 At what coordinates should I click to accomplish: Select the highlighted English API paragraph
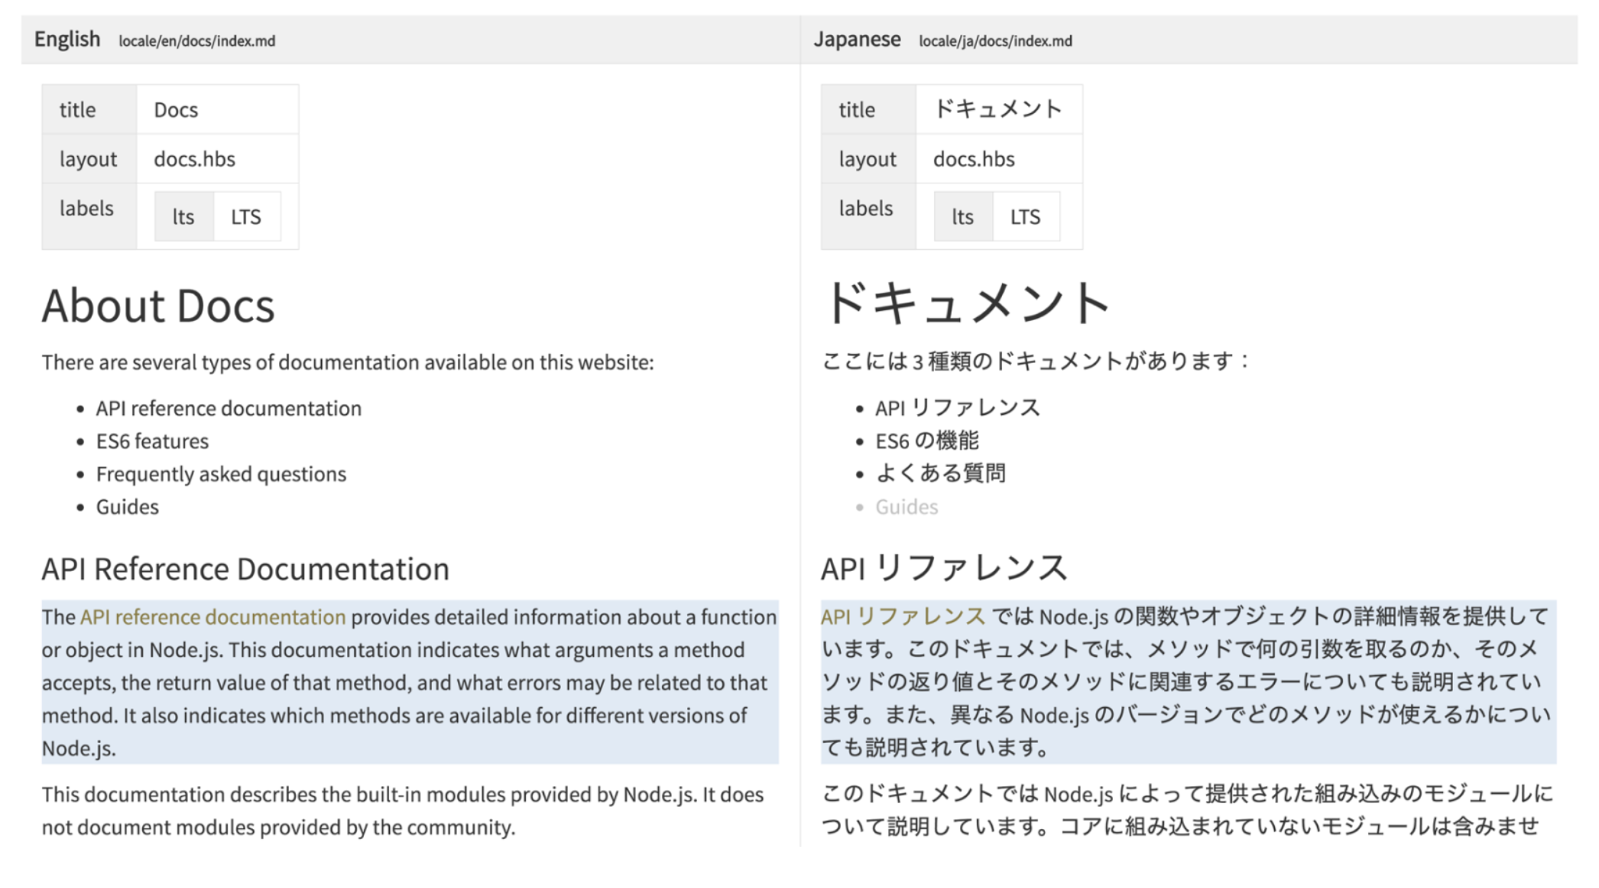click(x=410, y=682)
